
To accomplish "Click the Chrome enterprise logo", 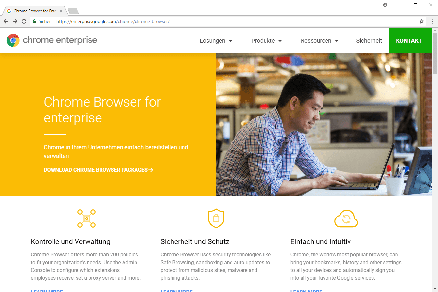I will [x=52, y=40].
